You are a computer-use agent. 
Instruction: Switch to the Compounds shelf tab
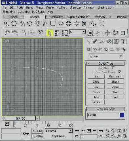(56, 17)
